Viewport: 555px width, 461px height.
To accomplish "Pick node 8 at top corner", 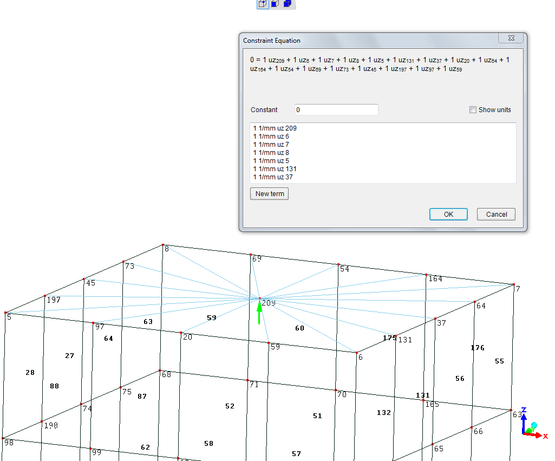I will coord(163,245).
